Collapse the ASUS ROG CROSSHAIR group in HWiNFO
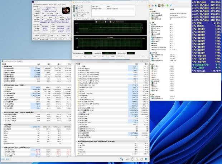222x164 pixels. 77,141
